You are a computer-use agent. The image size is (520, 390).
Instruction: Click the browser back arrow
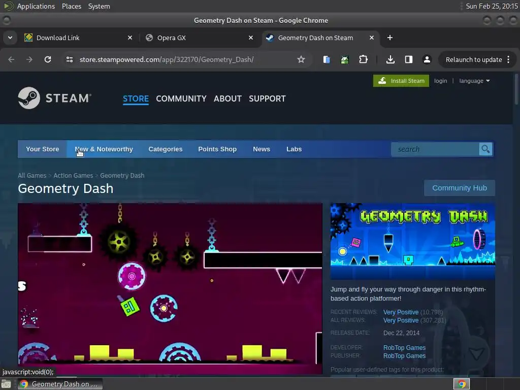tap(11, 59)
